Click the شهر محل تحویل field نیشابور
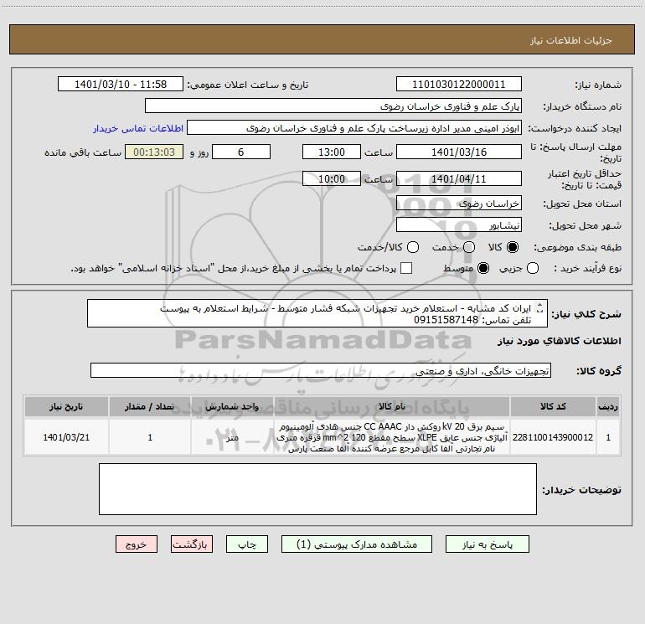Viewport: 645px width, 624px height. 459,225
